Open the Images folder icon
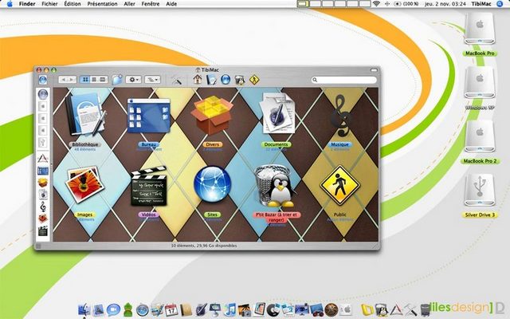 coord(84,185)
